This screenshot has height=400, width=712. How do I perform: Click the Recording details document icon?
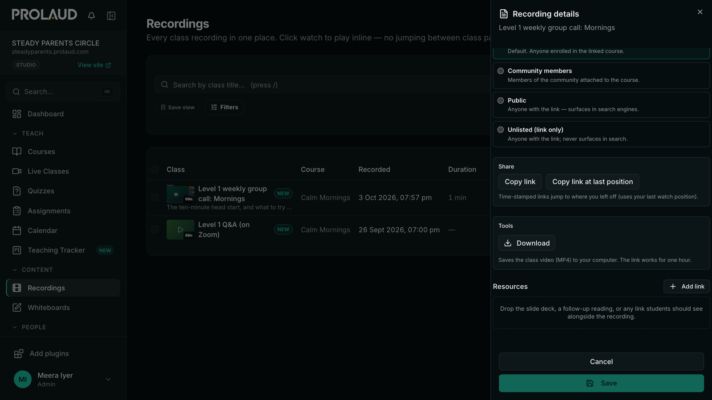(x=504, y=14)
